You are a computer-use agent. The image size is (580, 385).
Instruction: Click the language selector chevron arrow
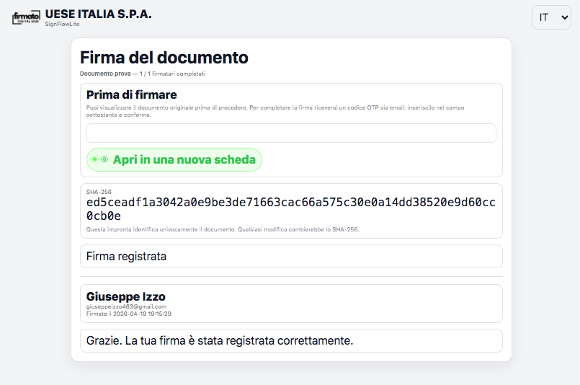point(564,17)
